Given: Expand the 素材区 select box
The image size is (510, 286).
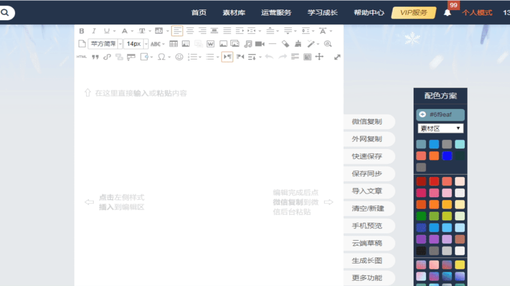Looking at the screenshot, I should [441, 128].
